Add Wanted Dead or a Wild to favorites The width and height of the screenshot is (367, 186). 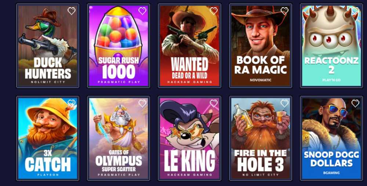214,11
